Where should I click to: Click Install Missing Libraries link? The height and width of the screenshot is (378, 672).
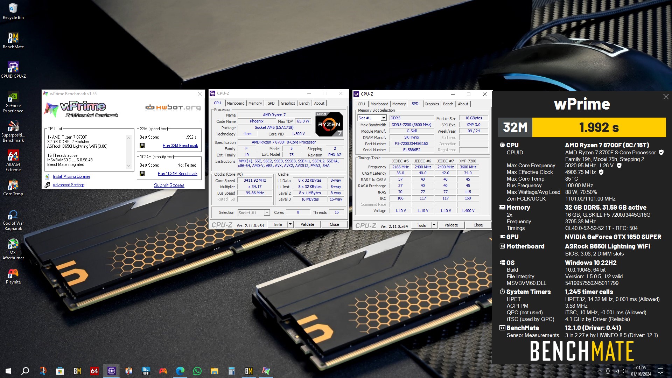point(71,176)
